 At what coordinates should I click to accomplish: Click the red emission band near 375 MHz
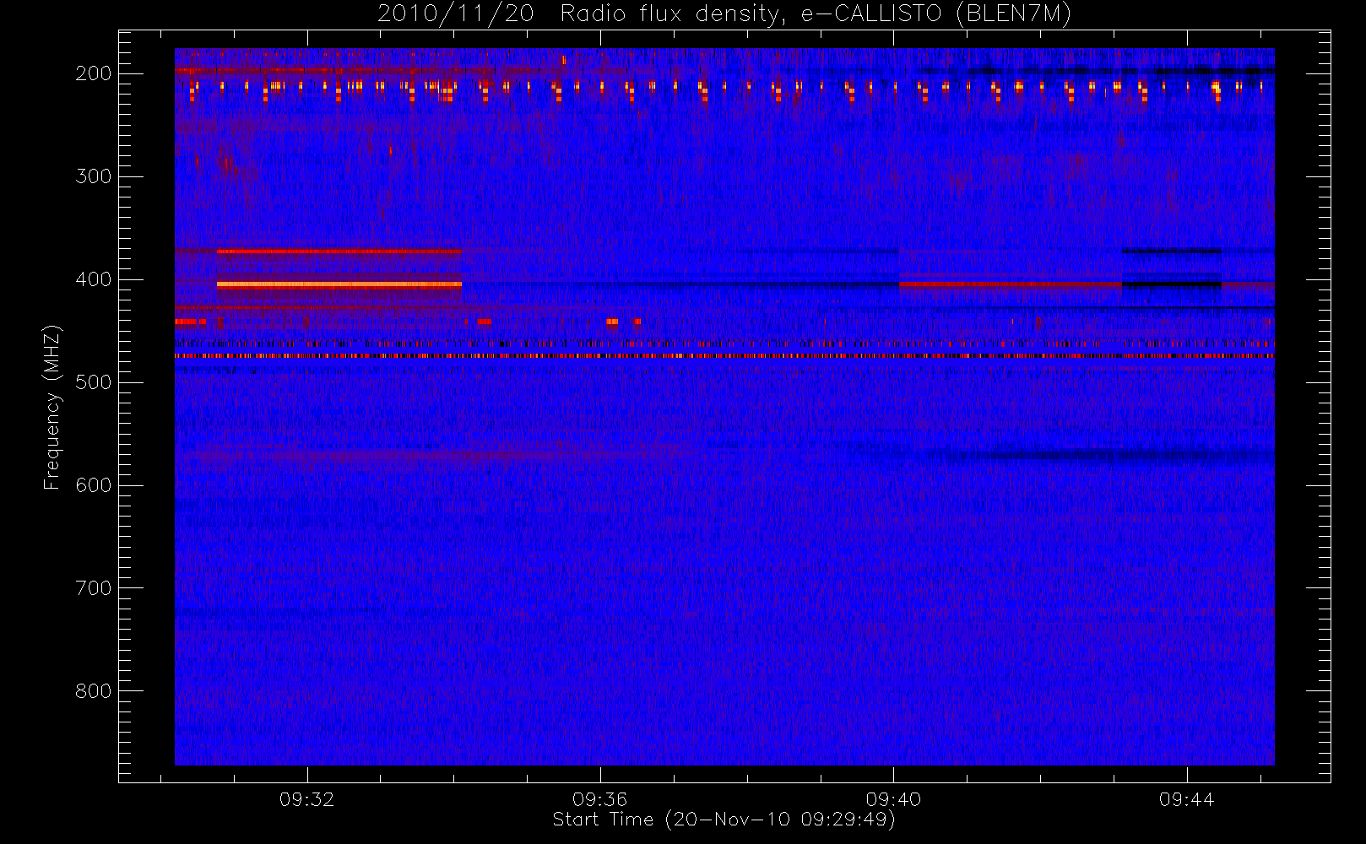[x=339, y=251]
